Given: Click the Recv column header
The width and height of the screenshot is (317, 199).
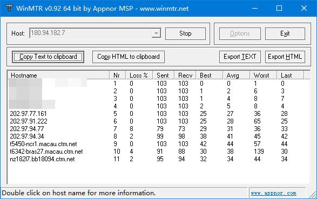Looking at the screenshot, I should 185,76.
